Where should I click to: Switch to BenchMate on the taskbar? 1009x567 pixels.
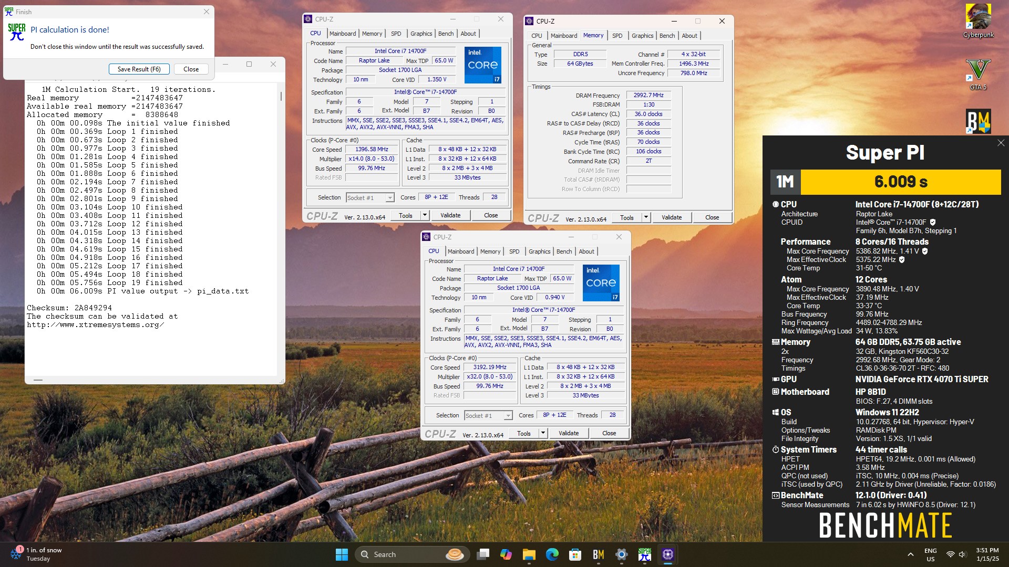click(x=598, y=554)
